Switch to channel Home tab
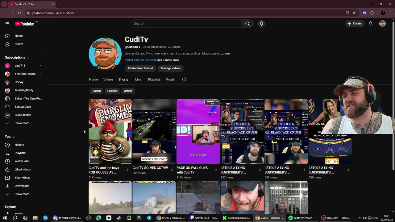The width and height of the screenshot is (395, 222). point(94,80)
